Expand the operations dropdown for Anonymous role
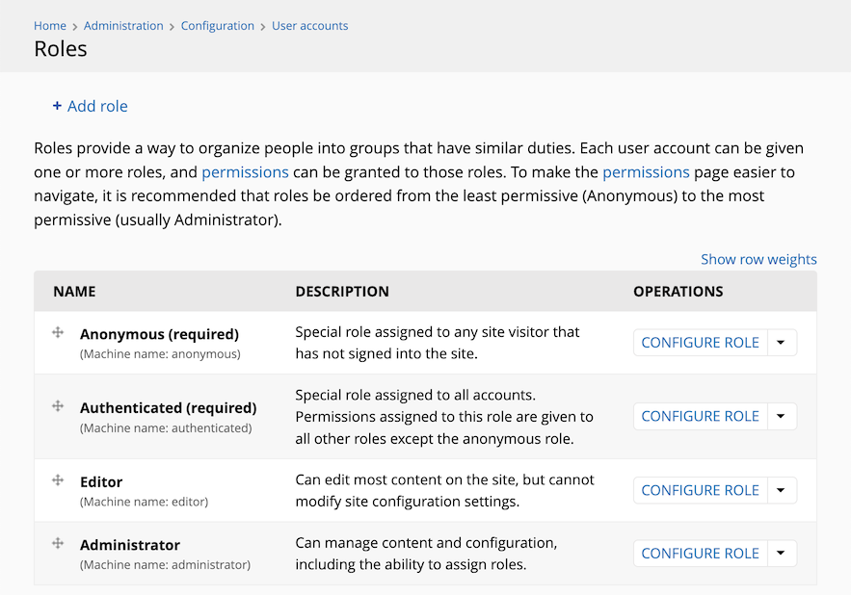Screen dimensions: 851x595 (x=782, y=343)
